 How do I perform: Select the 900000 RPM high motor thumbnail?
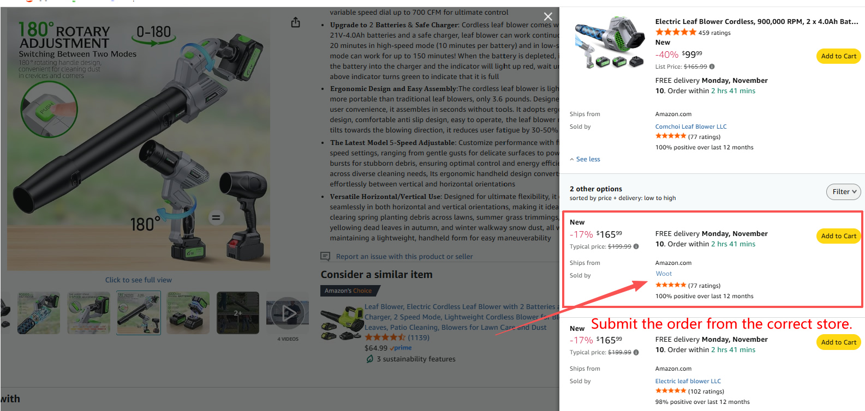pyautogui.click(x=38, y=313)
